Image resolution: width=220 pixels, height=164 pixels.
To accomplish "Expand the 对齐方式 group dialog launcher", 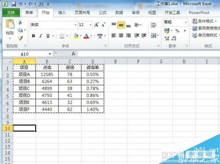I will 158,46.
